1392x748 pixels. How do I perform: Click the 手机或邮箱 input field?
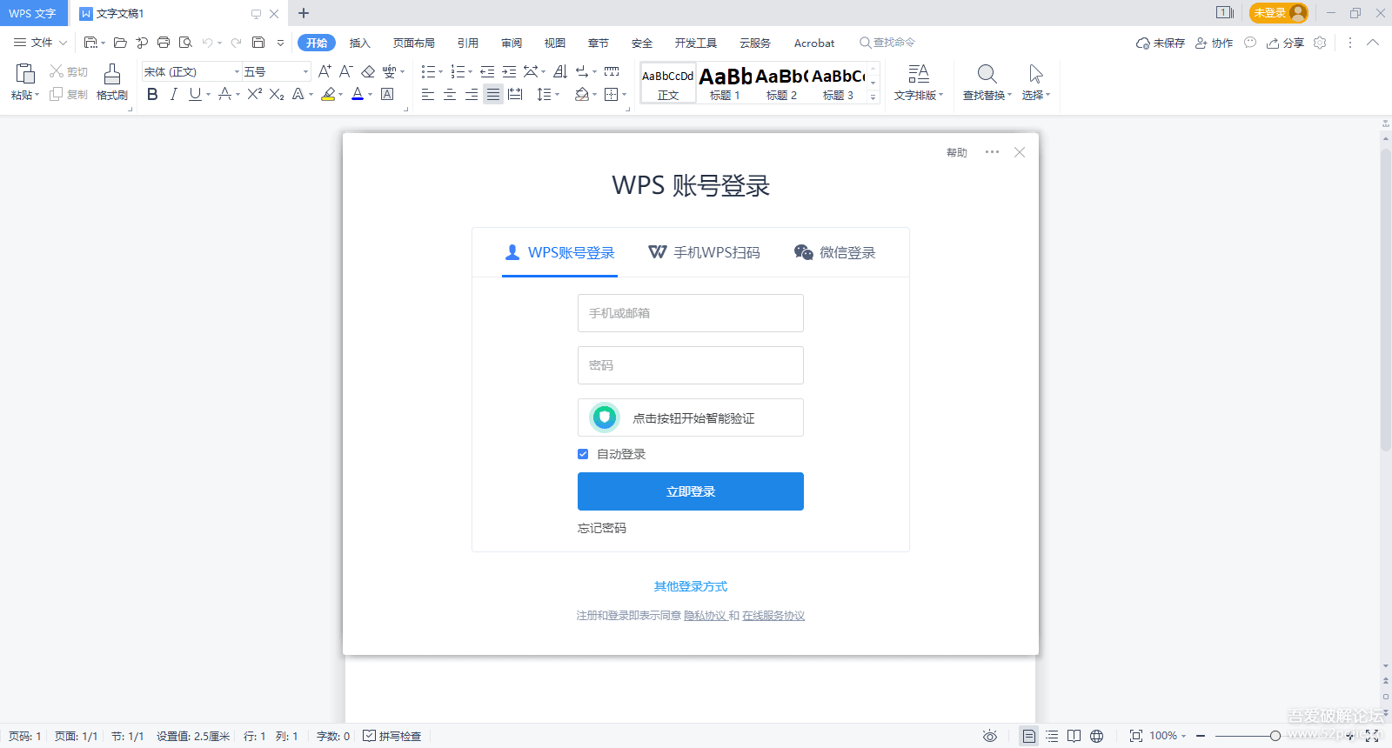point(690,313)
